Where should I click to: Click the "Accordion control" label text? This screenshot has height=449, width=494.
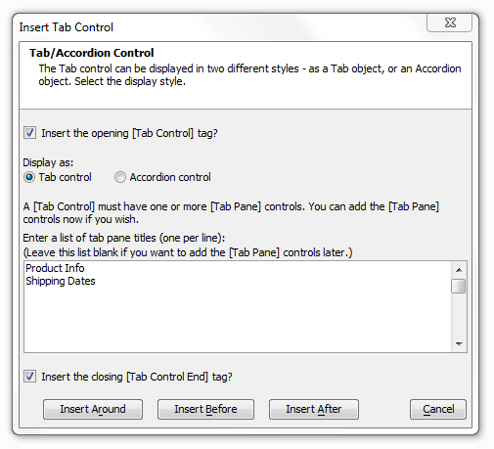click(170, 177)
